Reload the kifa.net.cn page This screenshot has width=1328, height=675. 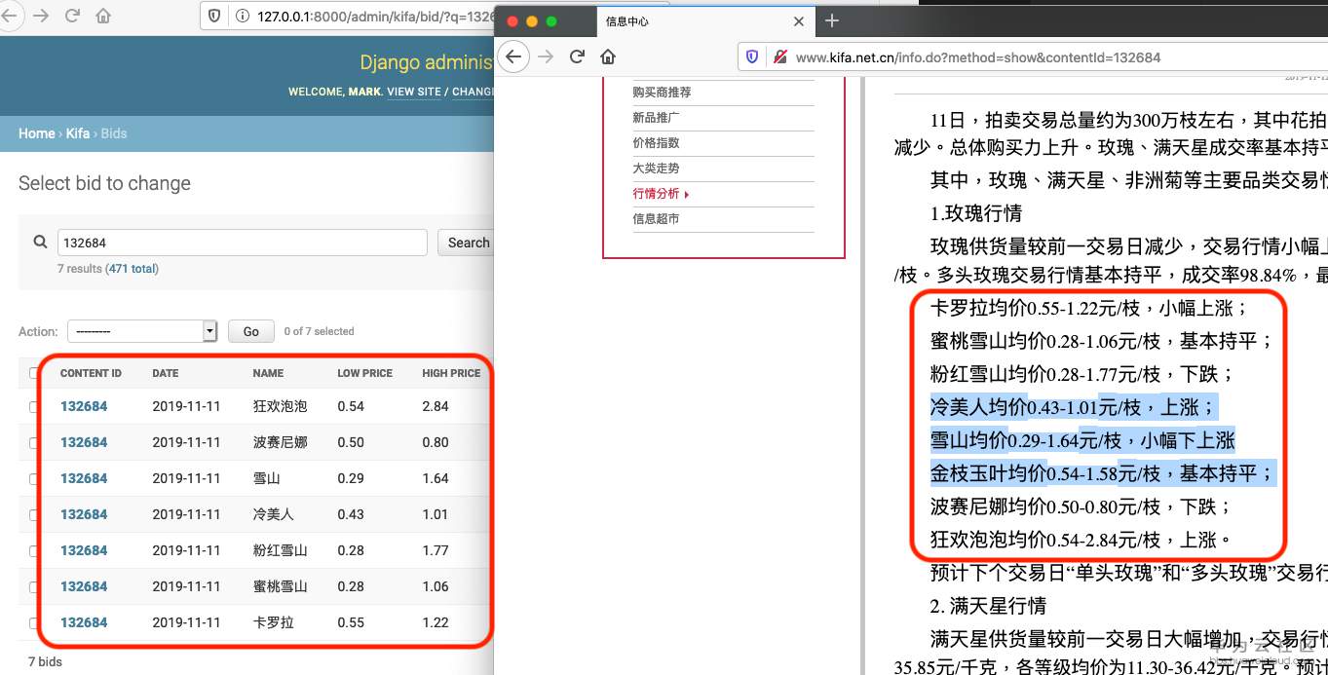coord(577,56)
